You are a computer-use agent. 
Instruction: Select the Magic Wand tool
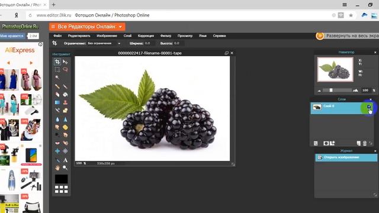tap(57, 78)
